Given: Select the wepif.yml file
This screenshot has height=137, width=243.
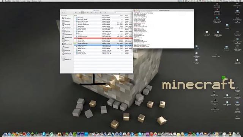Looking at the screenshot, I should tap(80, 47).
